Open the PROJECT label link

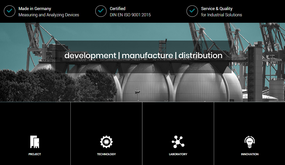click(x=35, y=154)
